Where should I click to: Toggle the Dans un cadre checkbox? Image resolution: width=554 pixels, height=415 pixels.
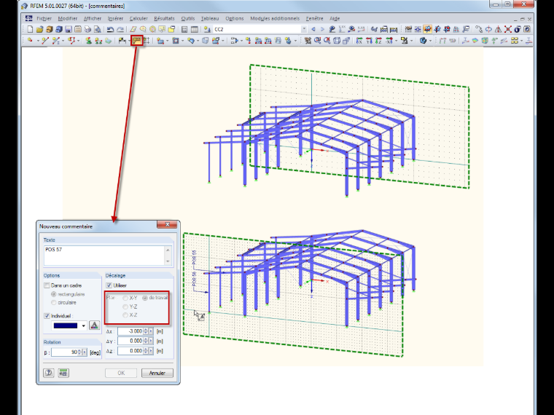(x=47, y=285)
